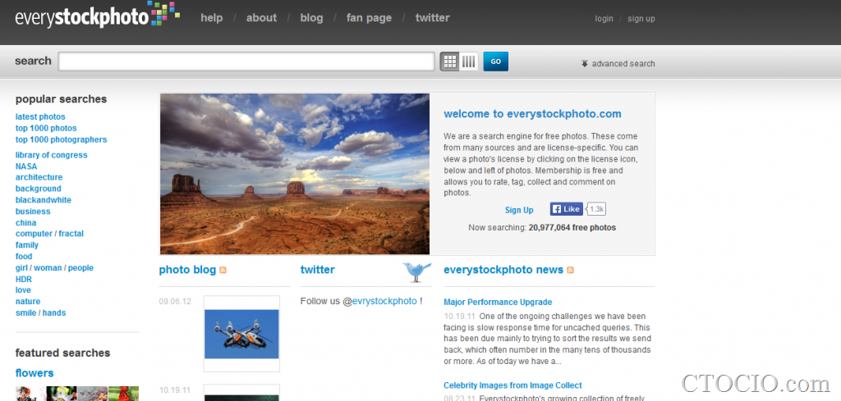Screen dimensions: 841x401
Task: Open Celebrity Images from Image Collect article
Action: coord(512,385)
